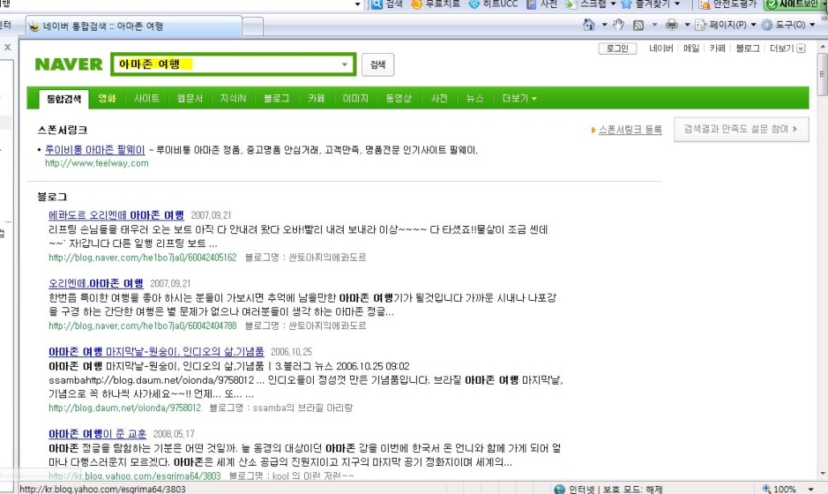Select the 동영상 search tab
Image resolution: width=828 pixels, height=494 pixels.
click(x=399, y=98)
